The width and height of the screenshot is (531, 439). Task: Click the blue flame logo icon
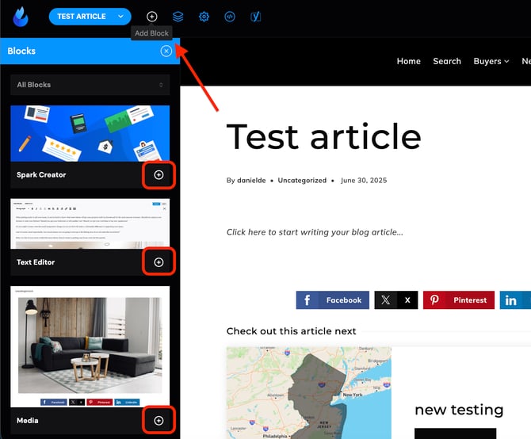[22, 16]
